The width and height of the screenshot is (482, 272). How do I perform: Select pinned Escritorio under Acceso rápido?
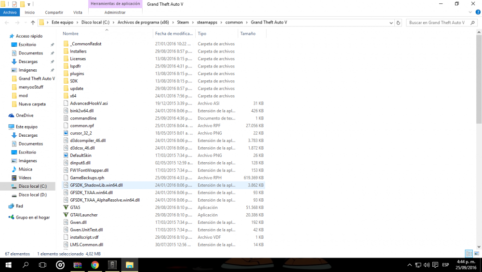(27, 44)
